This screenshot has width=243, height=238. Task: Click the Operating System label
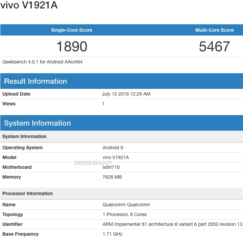coord(23,148)
